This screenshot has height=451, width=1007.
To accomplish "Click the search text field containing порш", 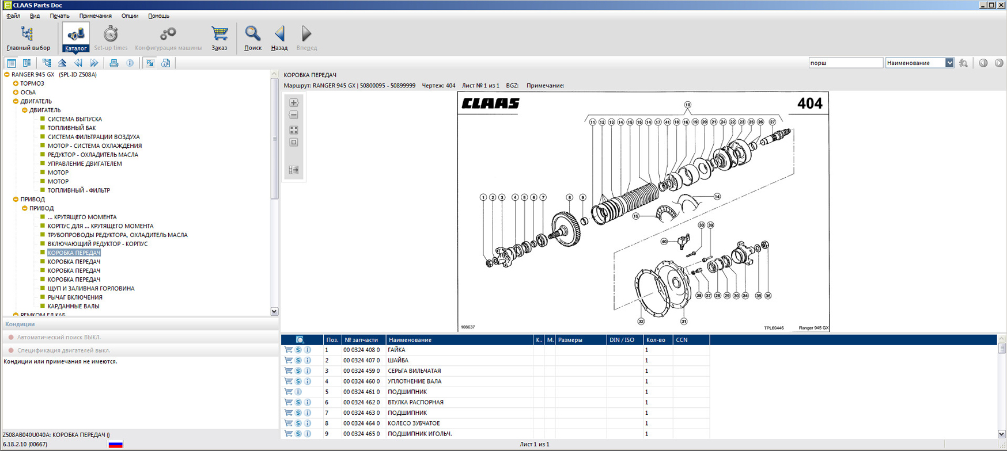I will (x=845, y=63).
